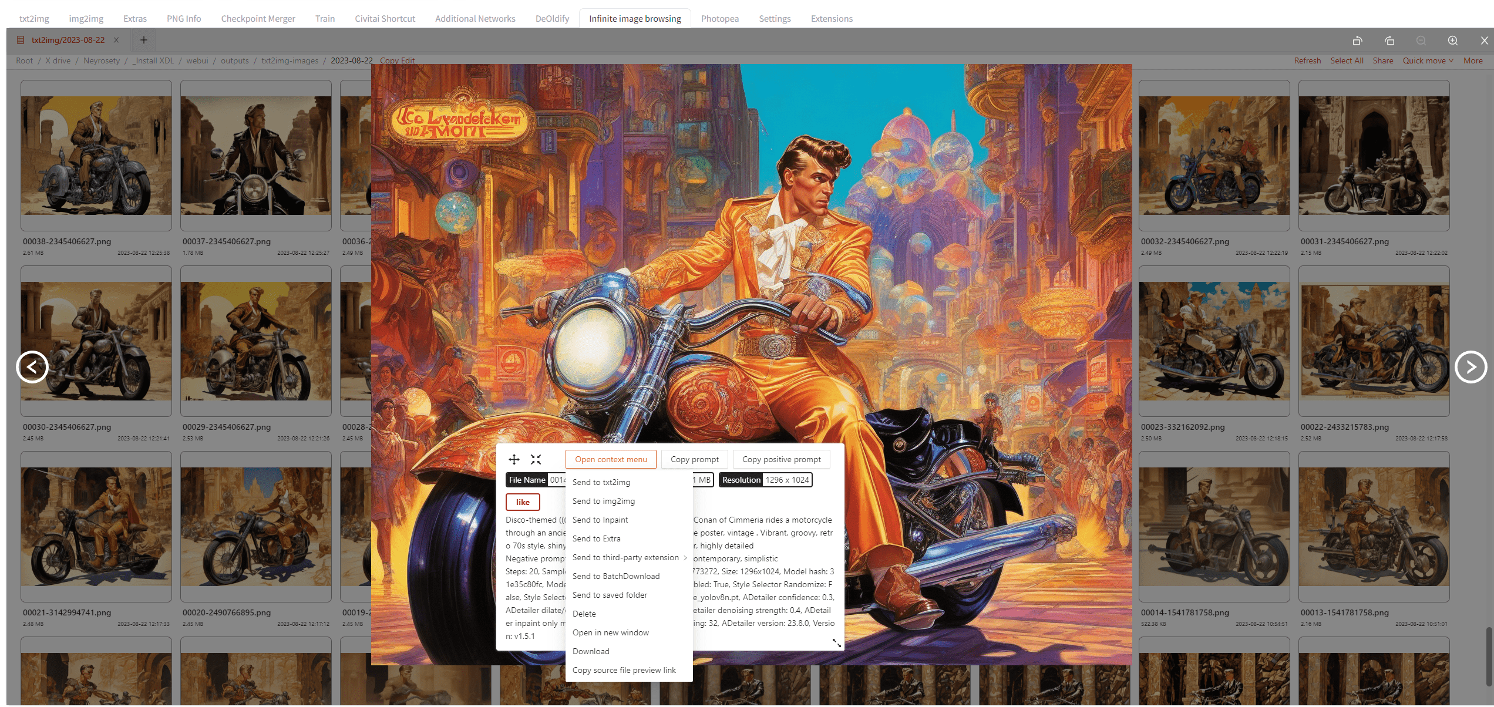Viewport: 1494px width, 707px height.
Task: Switch to the Photopea tab
Action: [x=719, y=18]
